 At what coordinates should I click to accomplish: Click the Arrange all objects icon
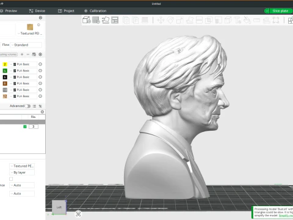point(115,20)
